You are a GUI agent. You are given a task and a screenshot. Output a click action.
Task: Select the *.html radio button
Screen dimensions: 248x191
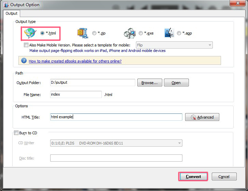pos(42,33)
